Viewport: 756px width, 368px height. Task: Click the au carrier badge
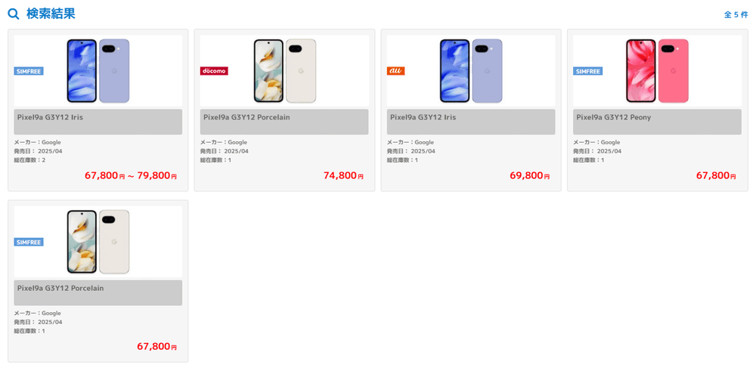point(396,71)
